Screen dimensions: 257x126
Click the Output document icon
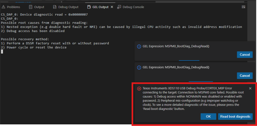click(31, 7)
